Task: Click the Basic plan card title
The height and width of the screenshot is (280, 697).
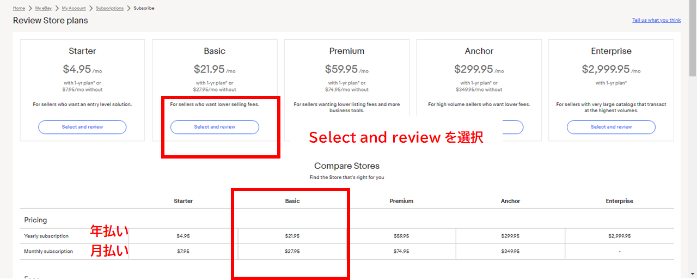Action: 215,51
